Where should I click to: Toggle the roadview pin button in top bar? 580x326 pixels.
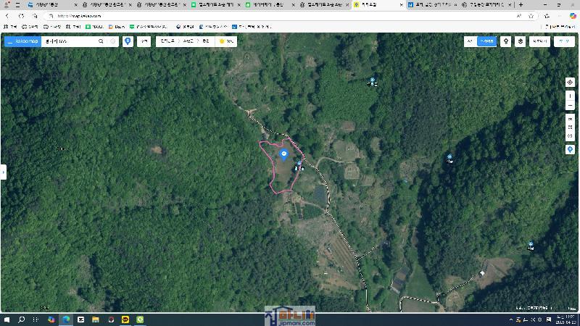coord(506,41)
